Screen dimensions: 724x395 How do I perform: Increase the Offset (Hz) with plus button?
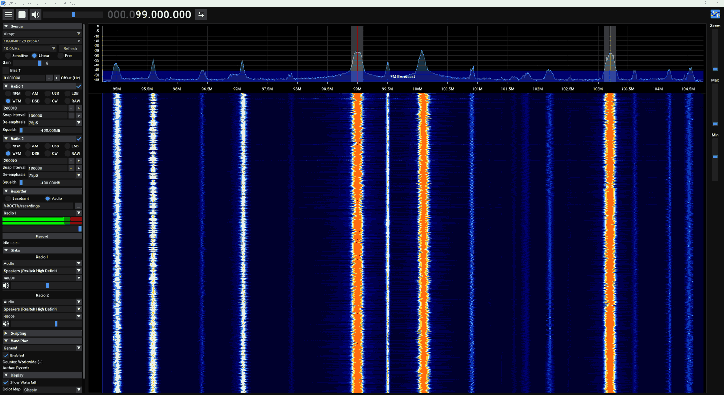(56, 78)
